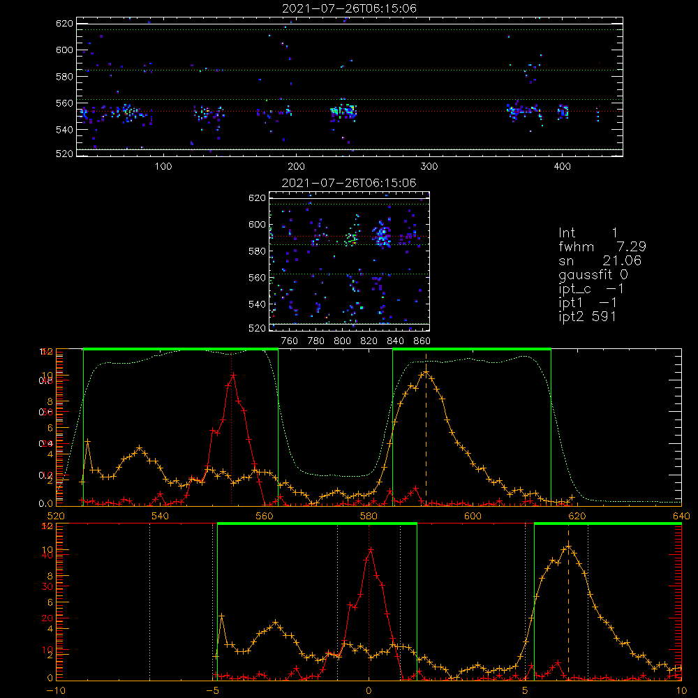Click the 'ipt1 -1' readout line

click(588, 303)
